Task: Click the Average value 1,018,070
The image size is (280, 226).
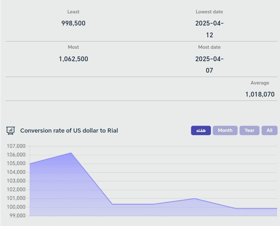Action: (x=260, y=94)
